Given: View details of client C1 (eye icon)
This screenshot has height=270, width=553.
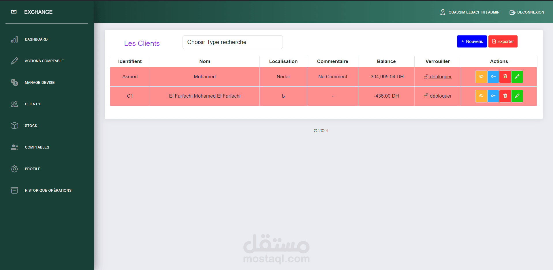Looking at the screenshot, I should [481, 96].
